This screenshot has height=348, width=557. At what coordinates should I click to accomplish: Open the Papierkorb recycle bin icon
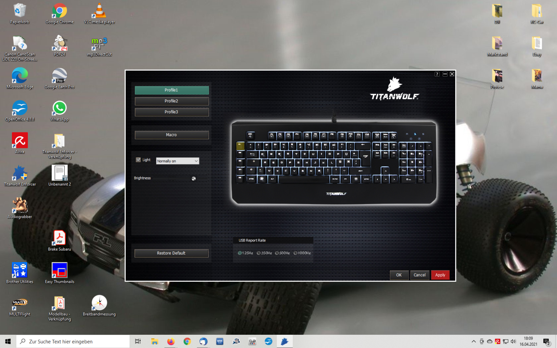[20, 14]
